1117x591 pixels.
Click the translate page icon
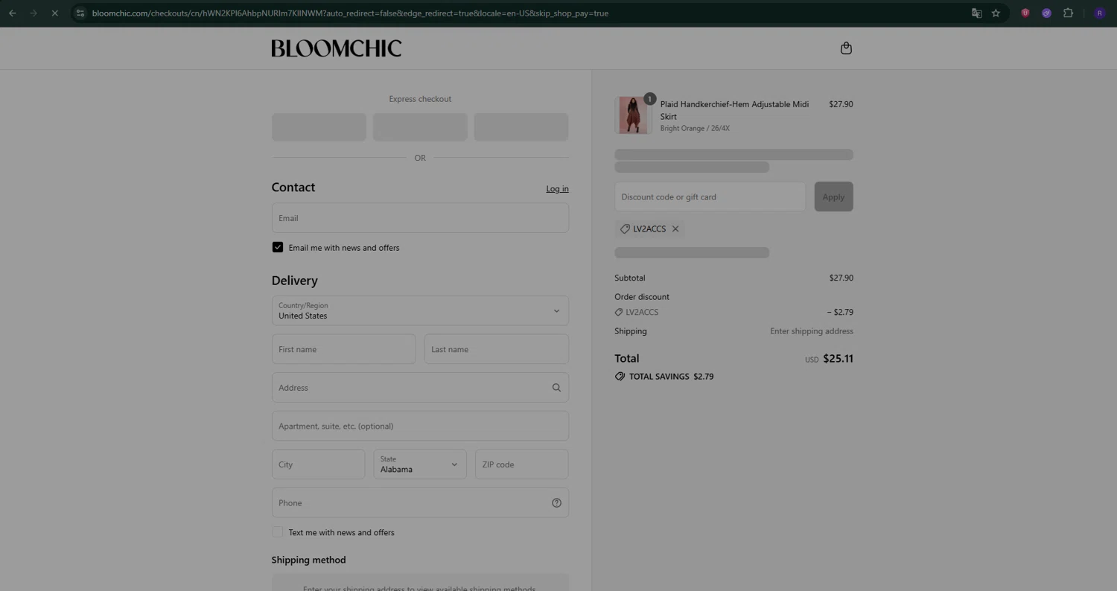[976, 13]
